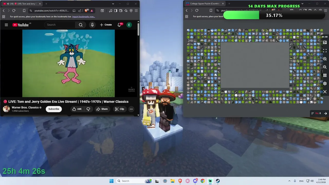This screenshot has width=329, height=185.
Task: Start voice search with the microphone icon
Action: click(x=92, y=25)
